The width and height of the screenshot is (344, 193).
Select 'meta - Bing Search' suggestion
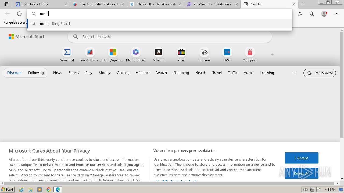coord(160,24)
